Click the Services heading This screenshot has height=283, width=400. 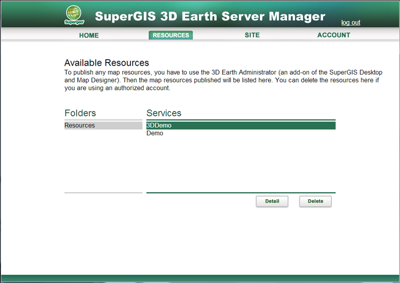pyautogui.click(x=164, y=113)
